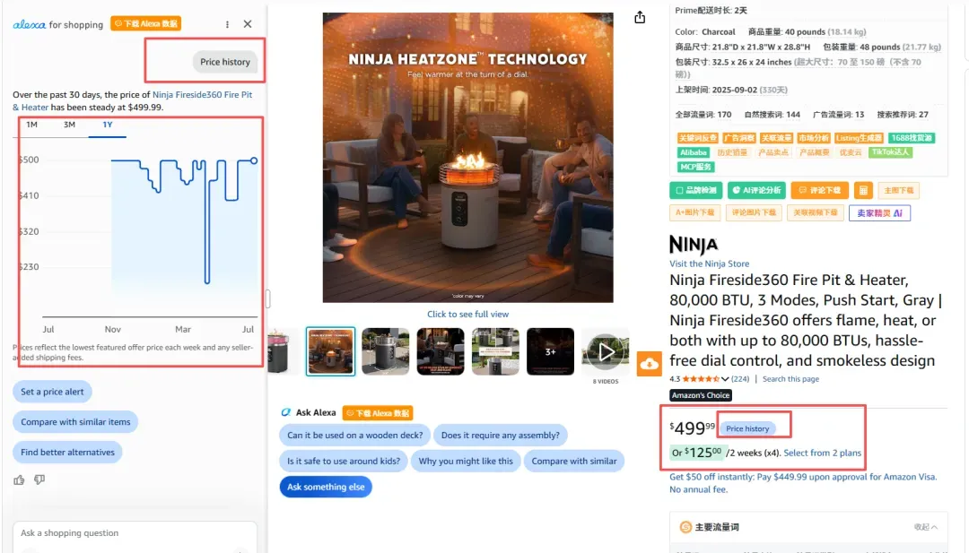Click the 关键词反查 tag
Viewport: 969px width, 553px height.
coord(697,138)
